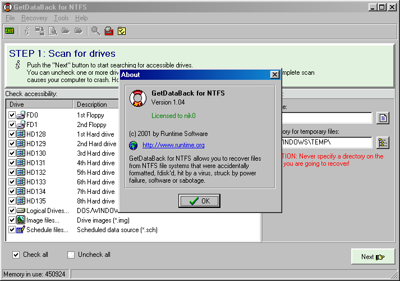Uncheck the FD0 1st Floppy checkbox
The width and height of the screenshot is (400, 281).
tap(12, 115)
